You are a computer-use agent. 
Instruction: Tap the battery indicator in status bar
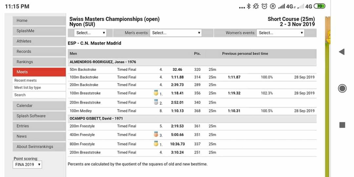pos(319,6)
